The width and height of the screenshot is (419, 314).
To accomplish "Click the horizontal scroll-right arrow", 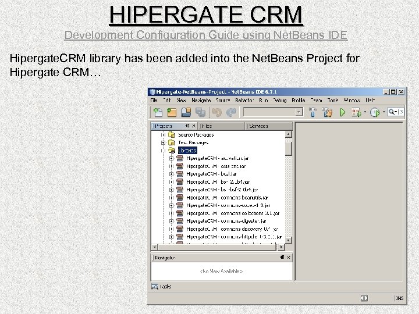I will pyautogui.click(x=281, y=247).
